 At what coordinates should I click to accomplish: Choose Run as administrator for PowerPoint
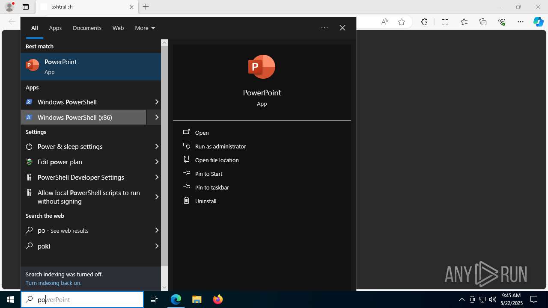(x=220, y=146)
